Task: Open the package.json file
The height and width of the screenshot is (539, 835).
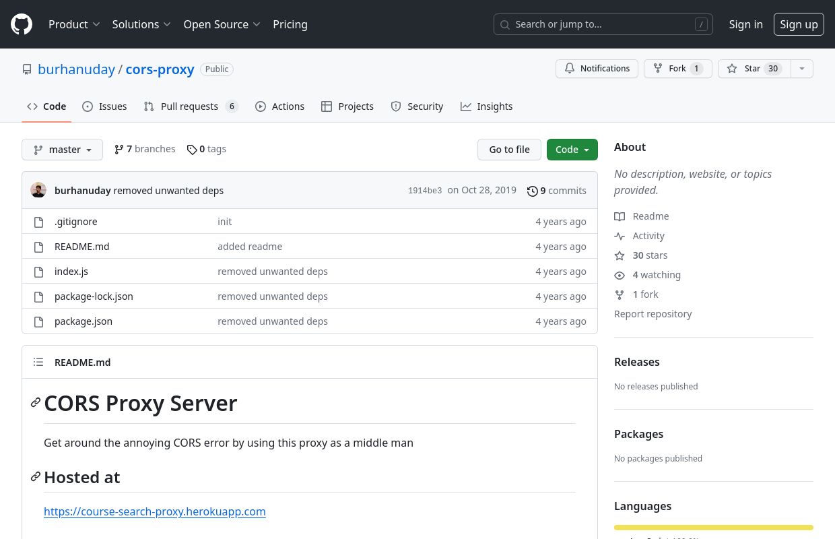Action: click(83, 321)
